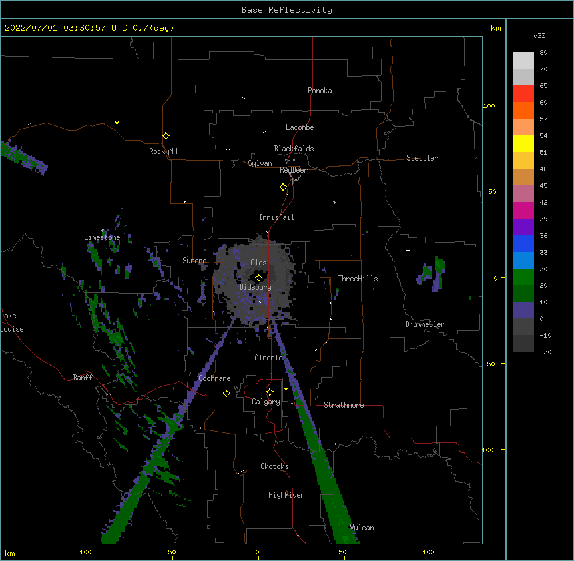Click the -50 tick on the right km axis

[x=489, y=364]
